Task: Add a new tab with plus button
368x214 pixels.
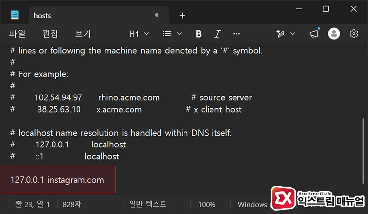Action: pyautogui.click(x=182, y=16)
